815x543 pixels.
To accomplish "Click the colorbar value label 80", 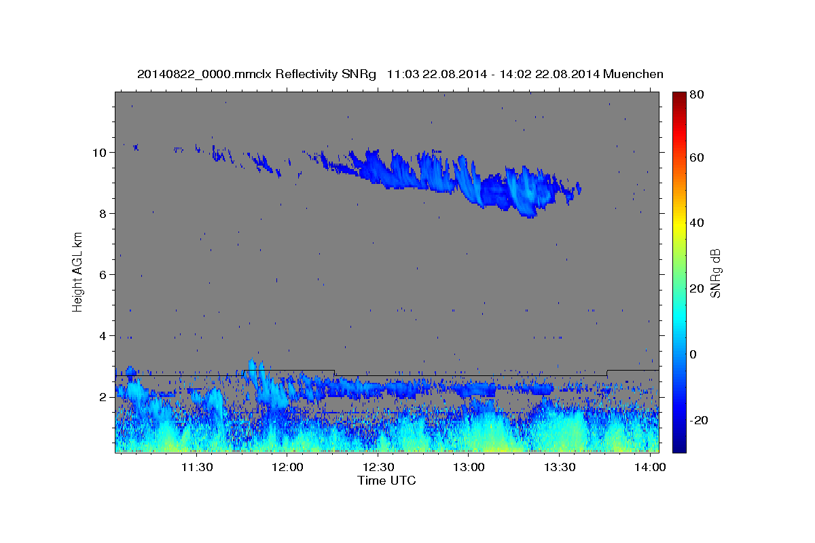I will coord(696,94).
